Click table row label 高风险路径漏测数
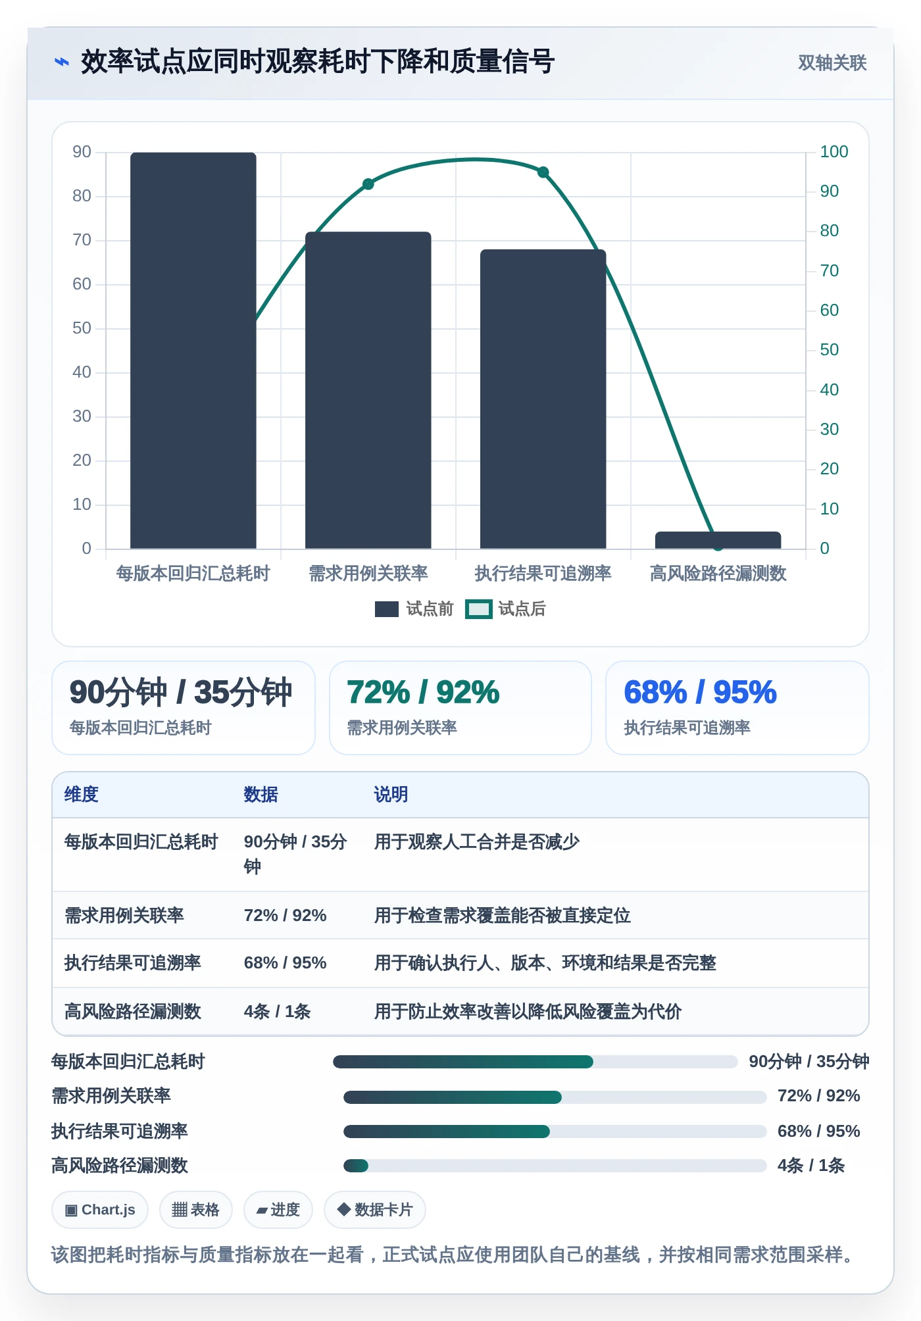The width and height of the screenshot is (921, 1321). [x=132, y=1012]
